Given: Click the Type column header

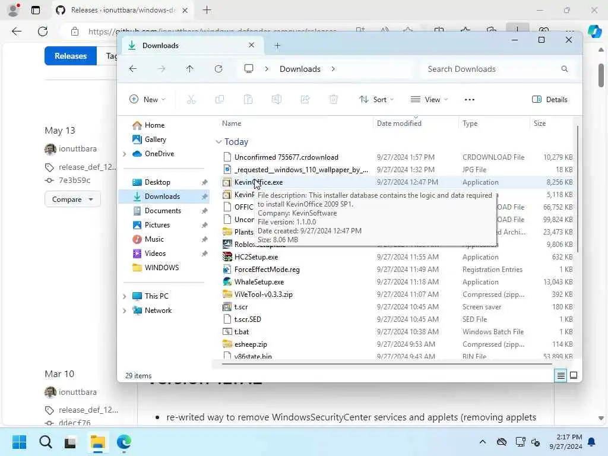Looking at the screenshot, I should point(470,123).
